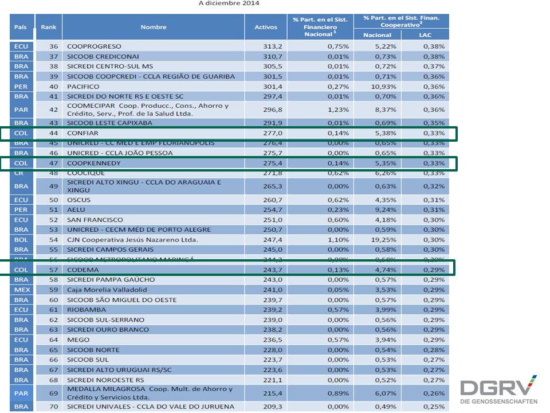Select the 'Nombre' column header

pyautogui.click(x=154, y=27)
